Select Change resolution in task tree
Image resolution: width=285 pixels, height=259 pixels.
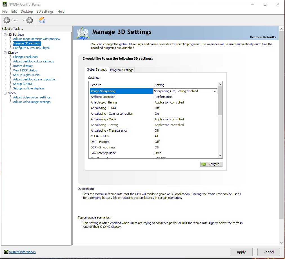click(25, 57)
